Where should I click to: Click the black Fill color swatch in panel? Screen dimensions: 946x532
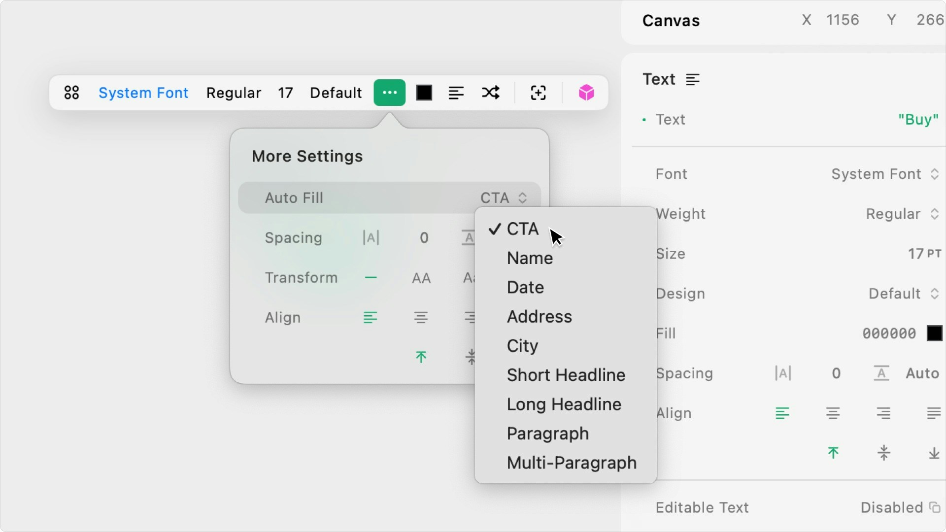click(x=934, y=333)
